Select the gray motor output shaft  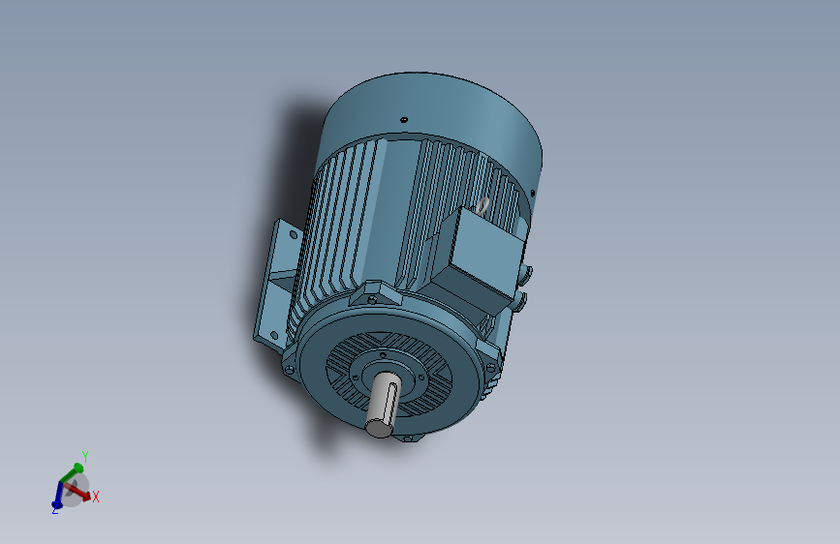(382, 405)
